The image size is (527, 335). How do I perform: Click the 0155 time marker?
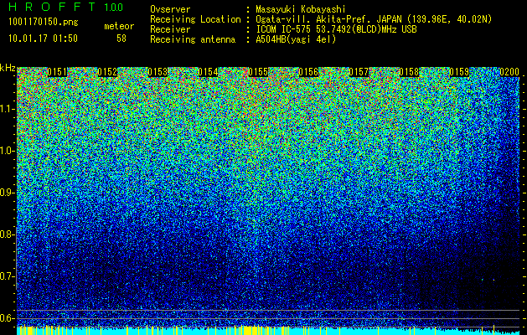point(258,72)
